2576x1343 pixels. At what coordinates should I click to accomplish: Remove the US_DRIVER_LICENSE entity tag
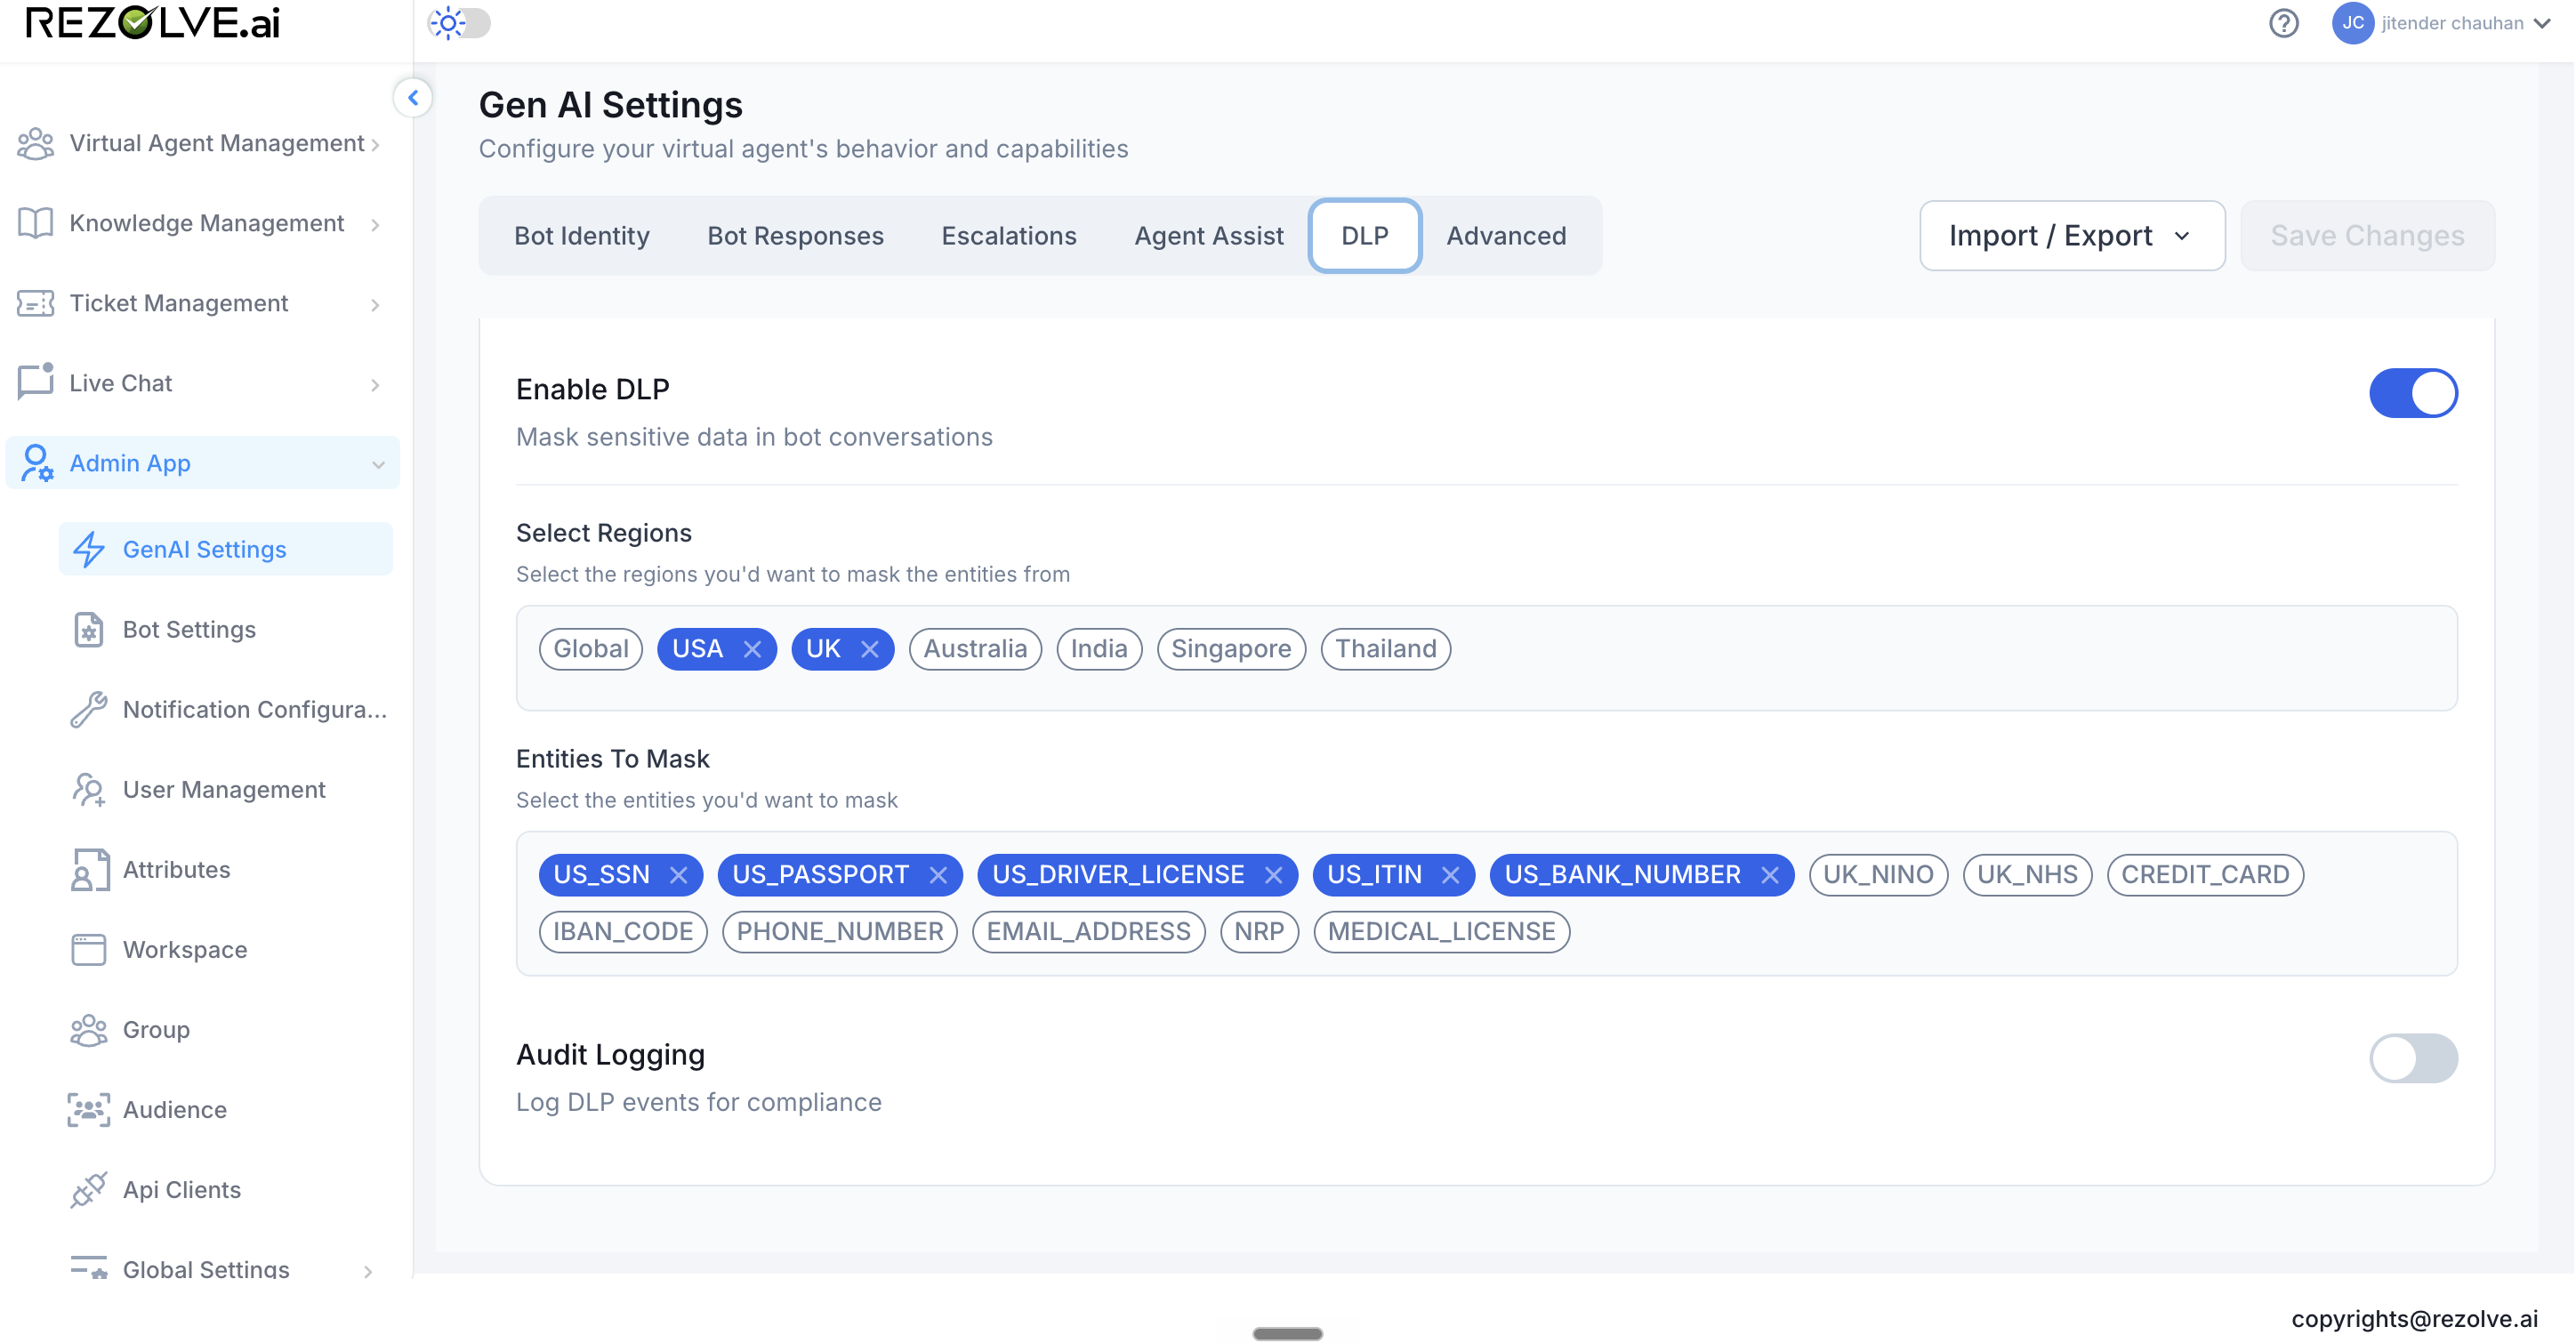click(x=1273, y=875)
